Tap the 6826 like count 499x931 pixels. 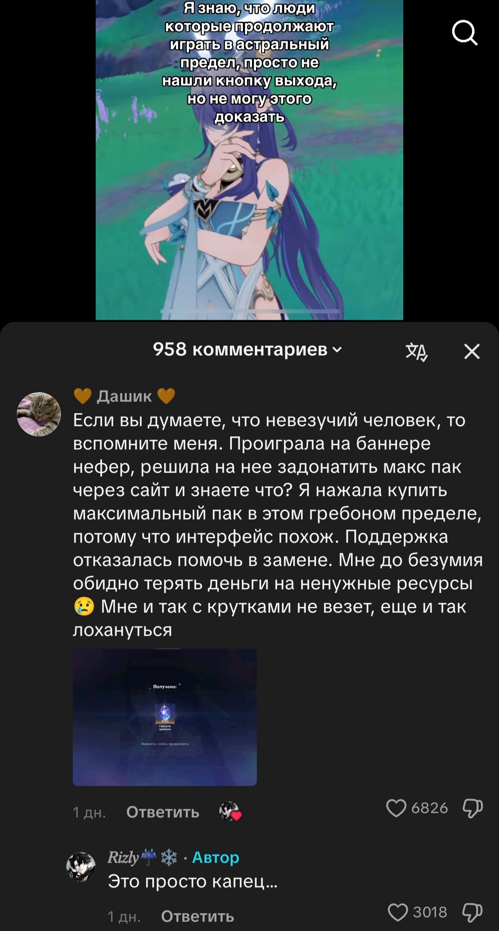429,808
